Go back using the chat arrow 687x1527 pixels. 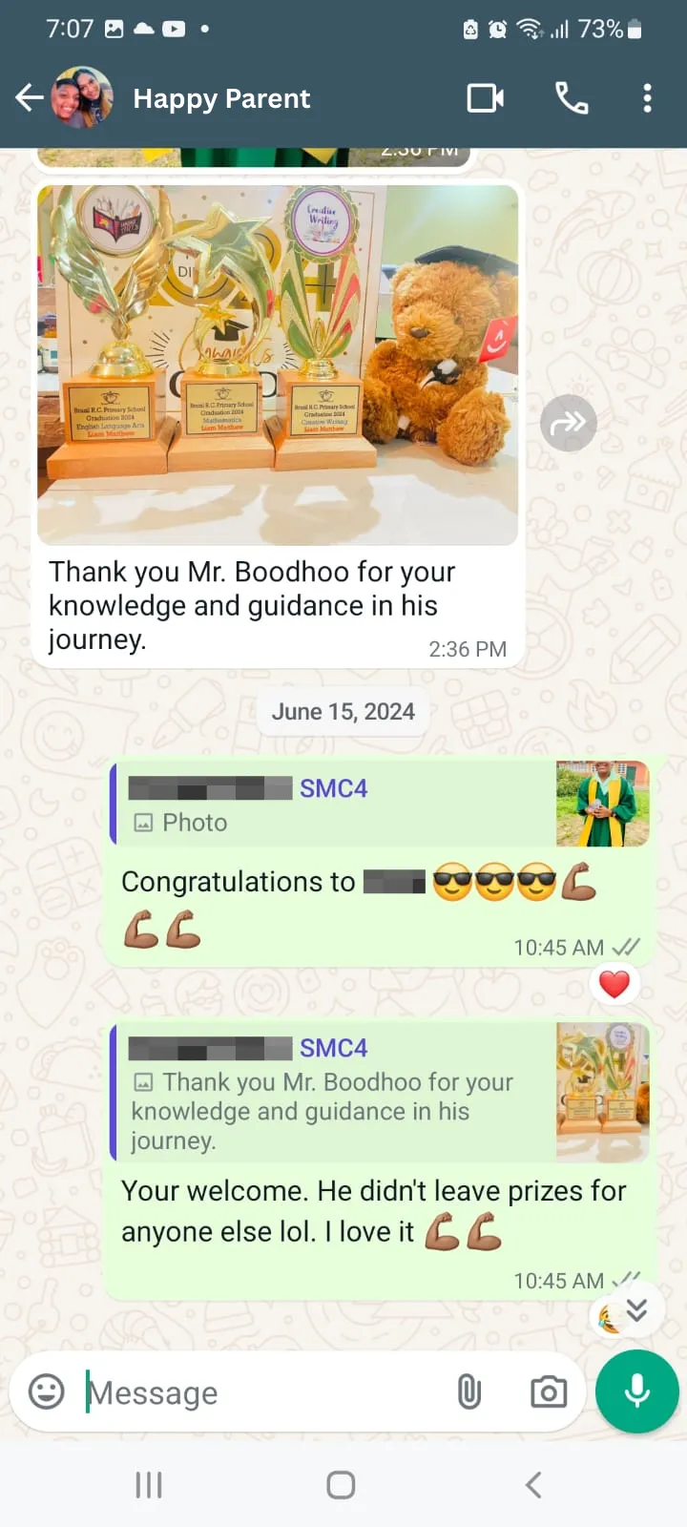(x=30, y=97)
